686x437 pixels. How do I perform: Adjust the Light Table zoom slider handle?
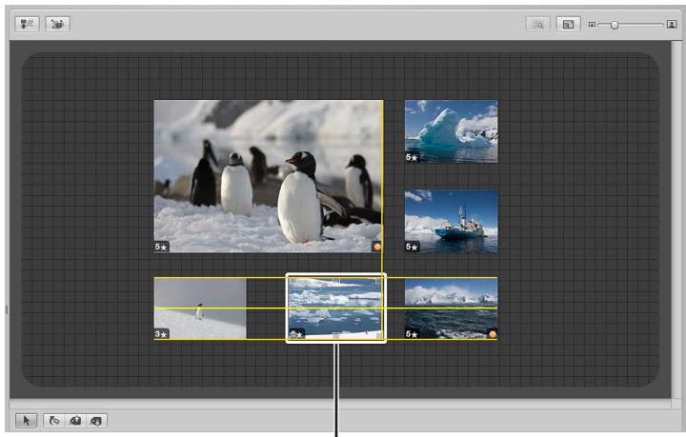(x=615, y=25)
